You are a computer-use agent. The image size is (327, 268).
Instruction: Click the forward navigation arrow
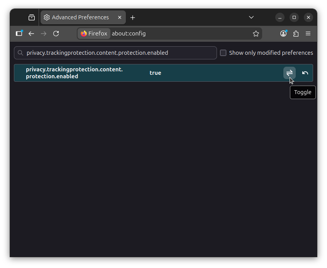point(44,34)
